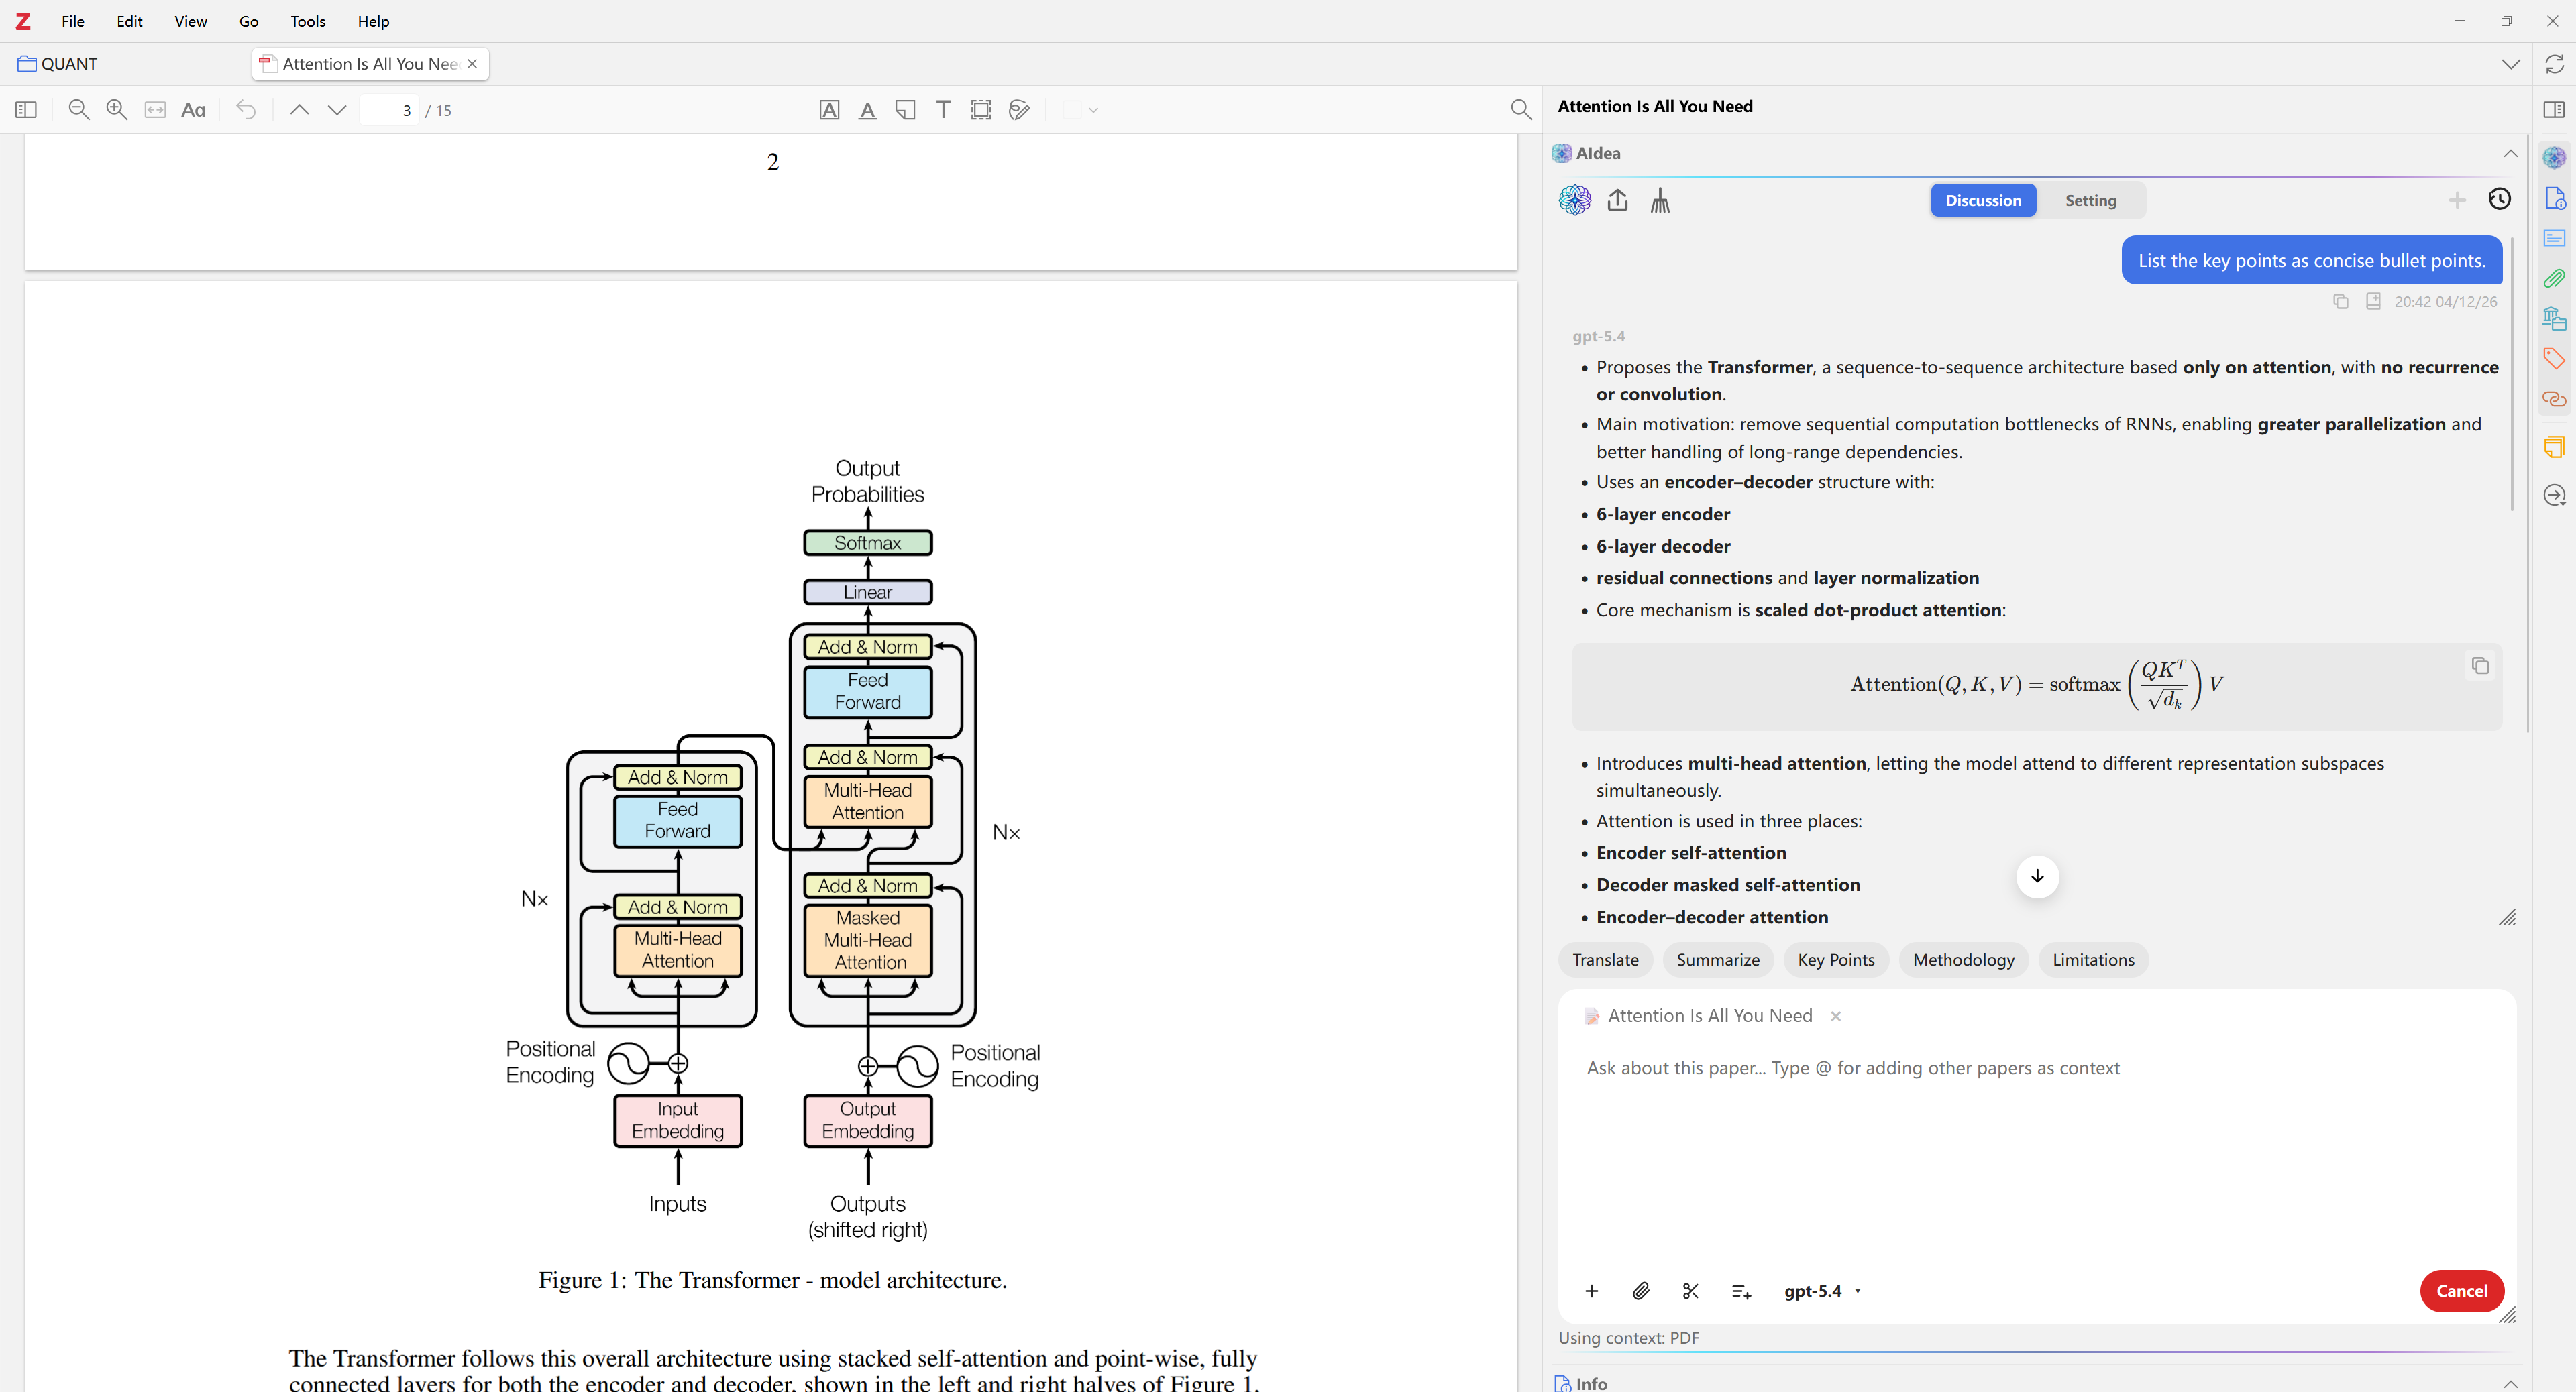The height and width of the screenshot is (1392, 2576).
Task: Remove the Attention Is All You Need context chip
Action: [x=1836, y=1017]
